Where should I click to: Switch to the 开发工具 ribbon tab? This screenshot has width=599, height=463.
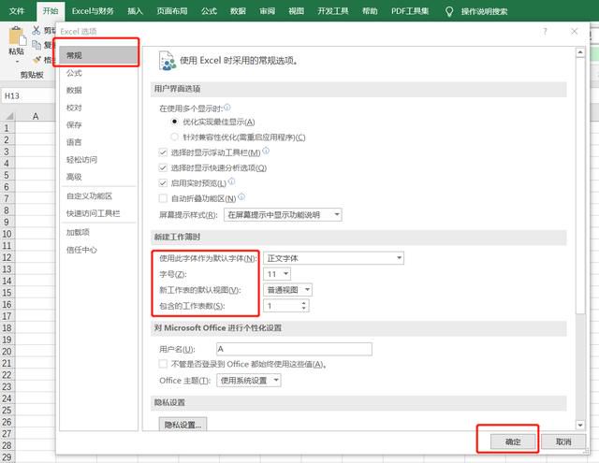[333, 11]
